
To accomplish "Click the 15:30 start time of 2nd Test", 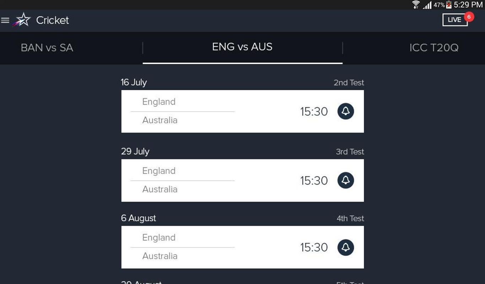I will pyautogui.click(x=314, y=111).
